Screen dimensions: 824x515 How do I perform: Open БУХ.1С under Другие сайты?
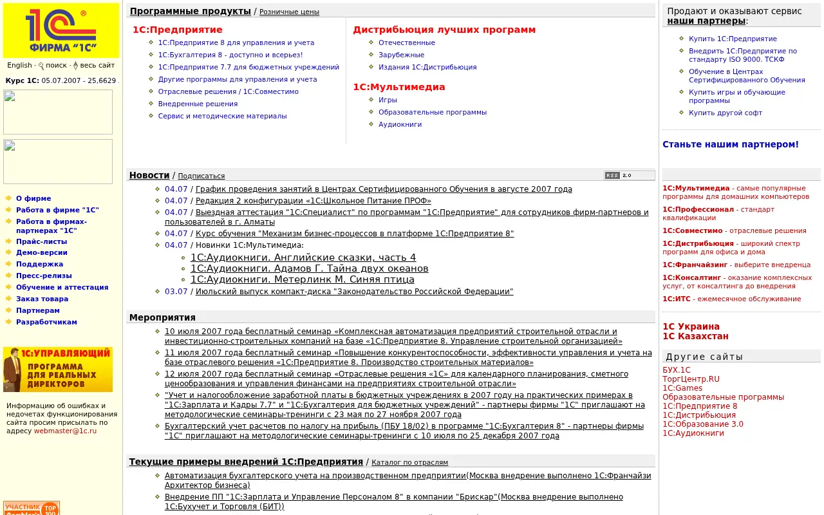[677, 370]
